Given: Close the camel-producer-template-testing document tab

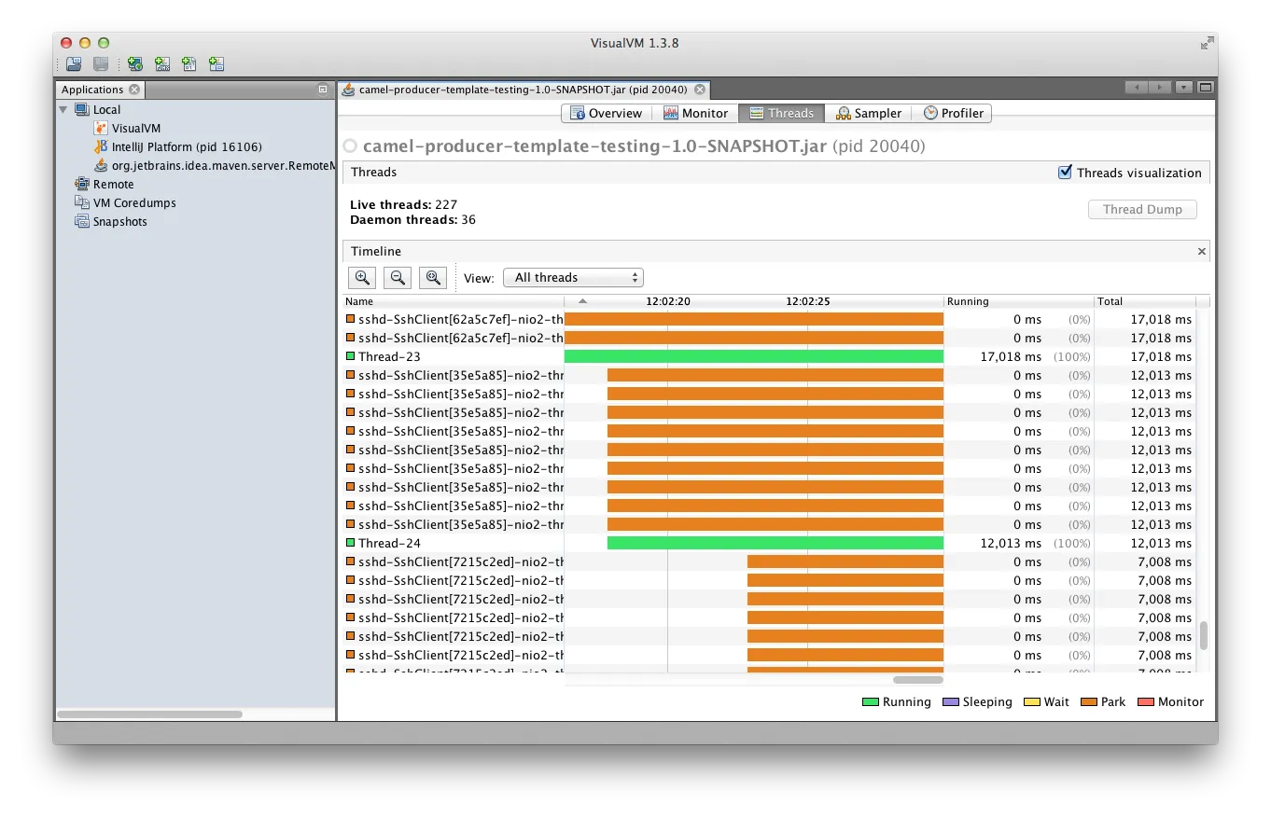Looking at the screenshot, I should click(x=700, y=90).
